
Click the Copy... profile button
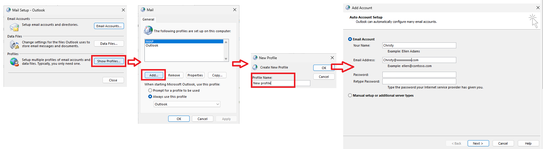(217, 75)
